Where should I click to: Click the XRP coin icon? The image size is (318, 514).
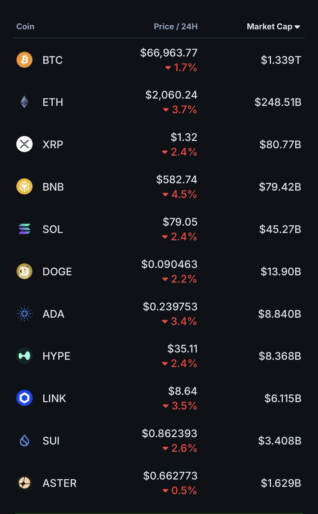click(24, 144)
